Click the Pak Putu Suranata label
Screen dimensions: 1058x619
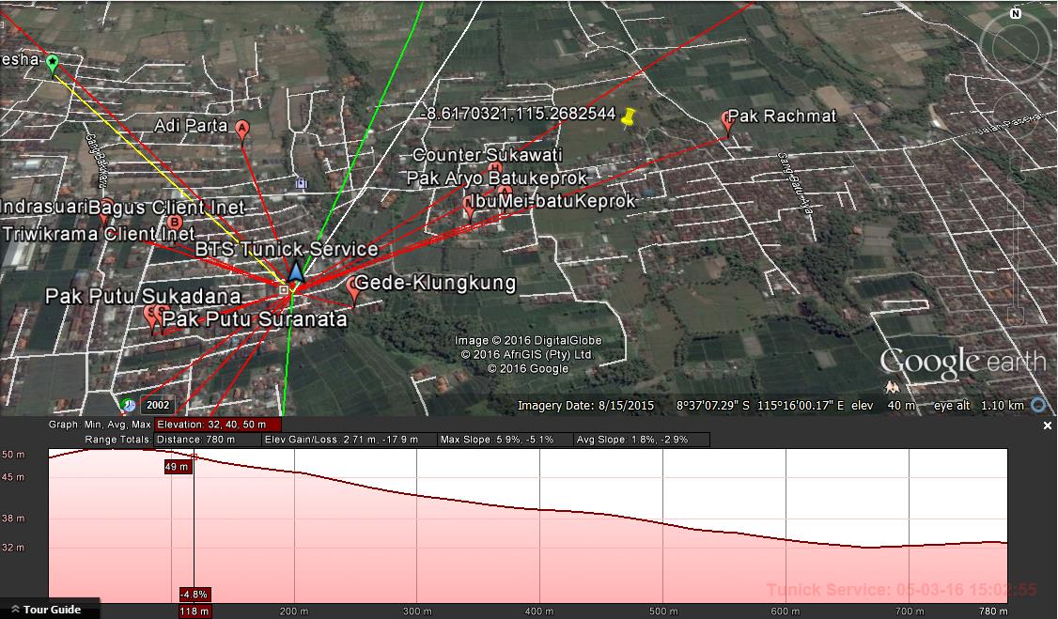coord(255,319)
